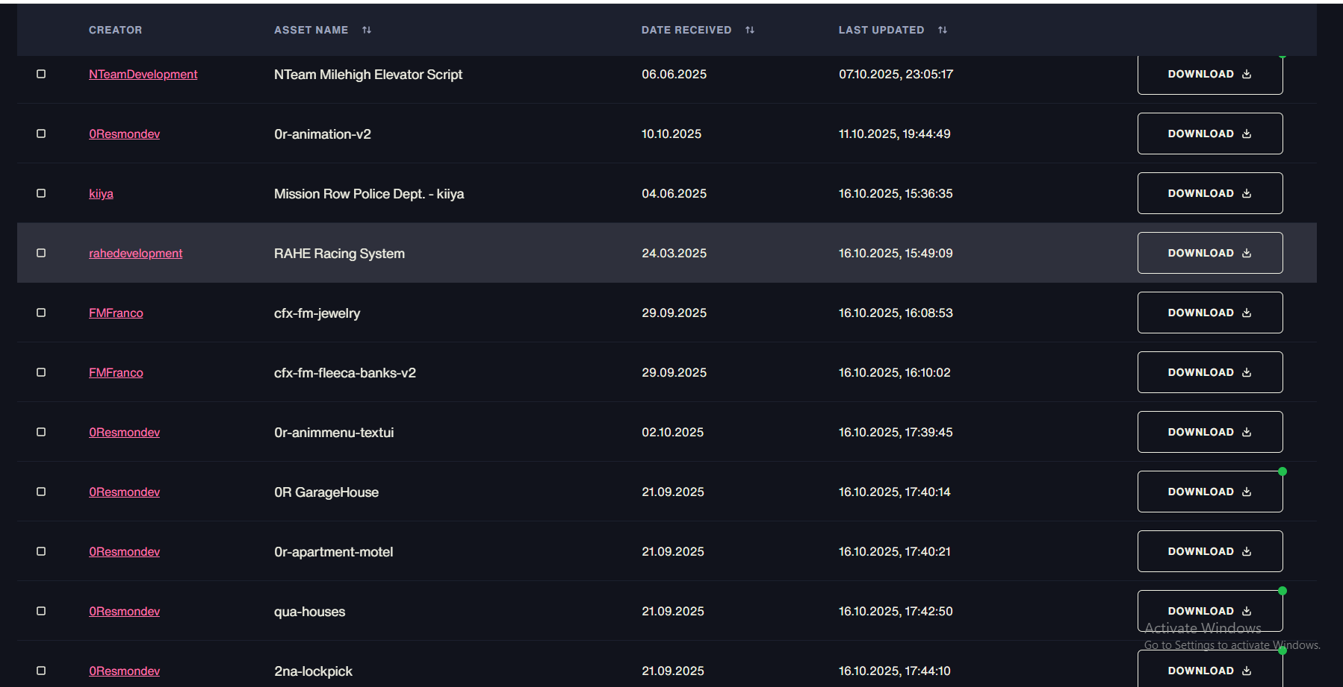Download RAHE Racing System
This screenshot has height=687, width=1343.
point(1210,253)
